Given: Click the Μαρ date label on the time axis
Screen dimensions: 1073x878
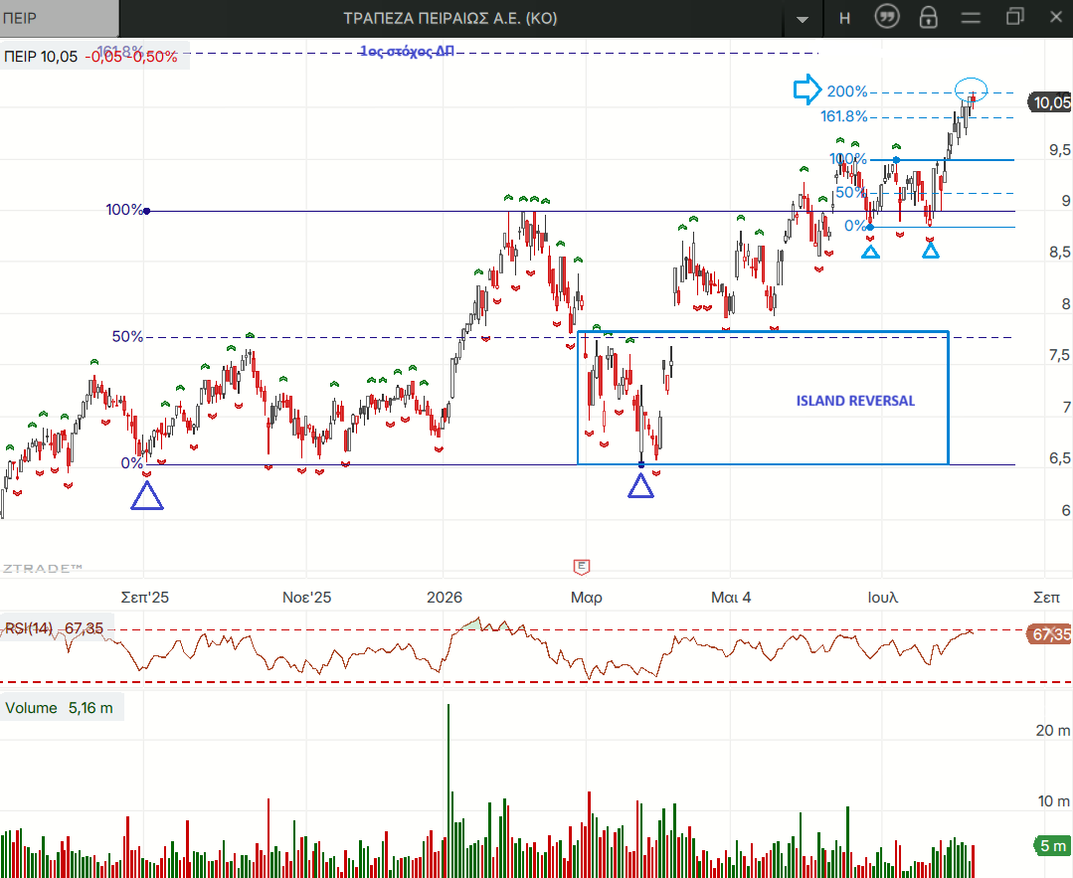Looking at the screenshot, I should point(587,598).
